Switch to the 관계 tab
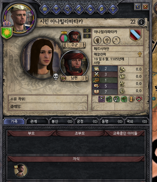 pos(37,121)
